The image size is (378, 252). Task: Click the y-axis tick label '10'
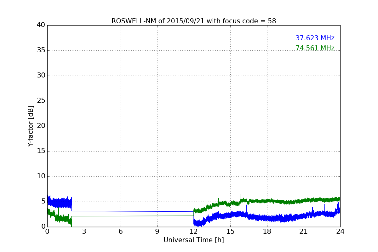point(41,176)
